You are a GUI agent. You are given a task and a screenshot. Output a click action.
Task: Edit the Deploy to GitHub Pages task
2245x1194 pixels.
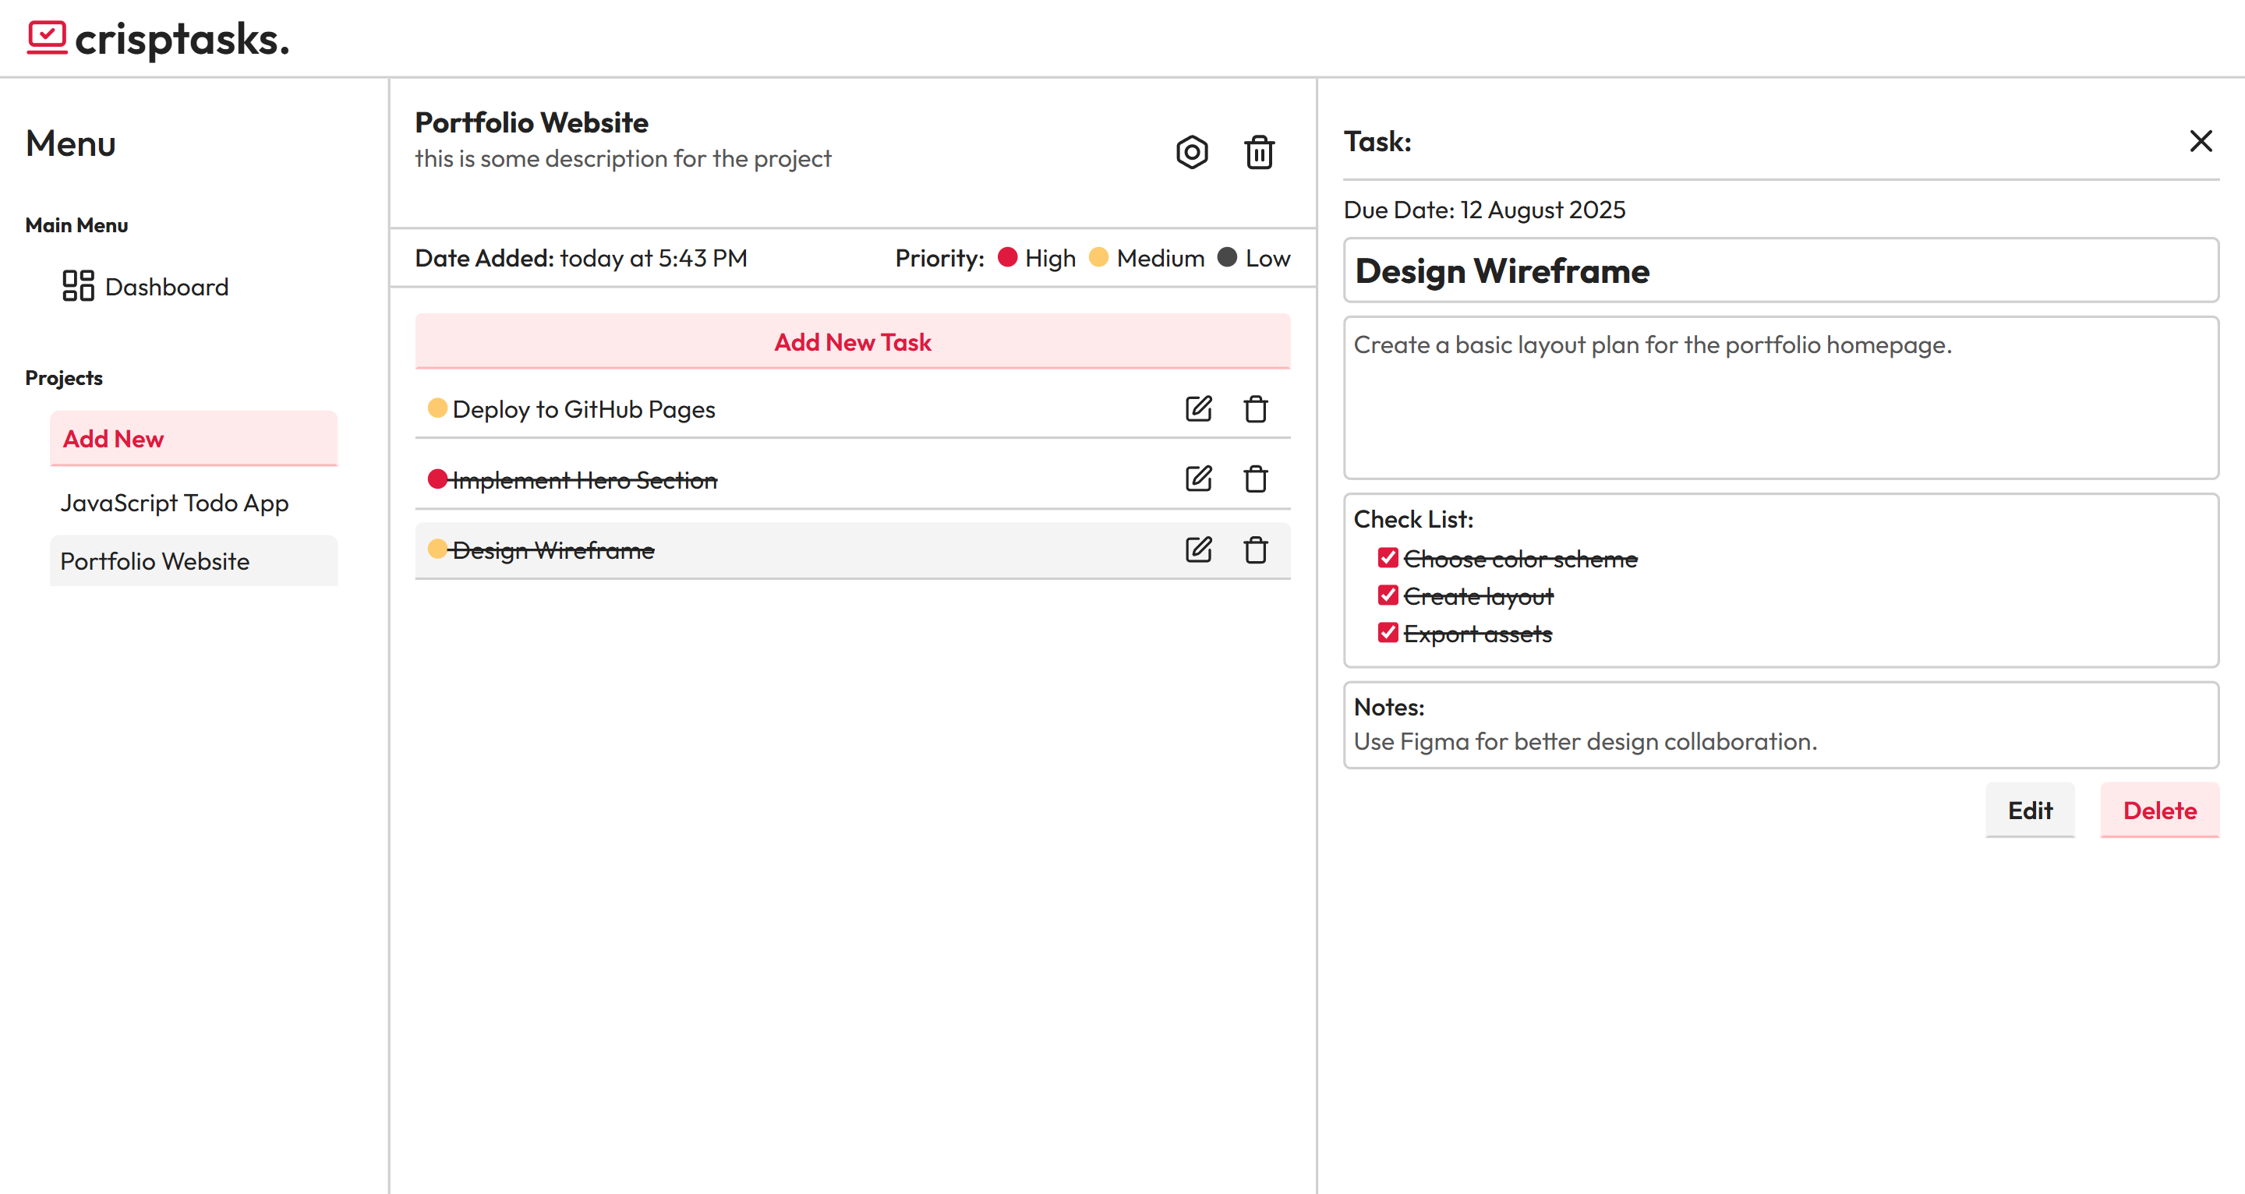[x=1198, y=408]
